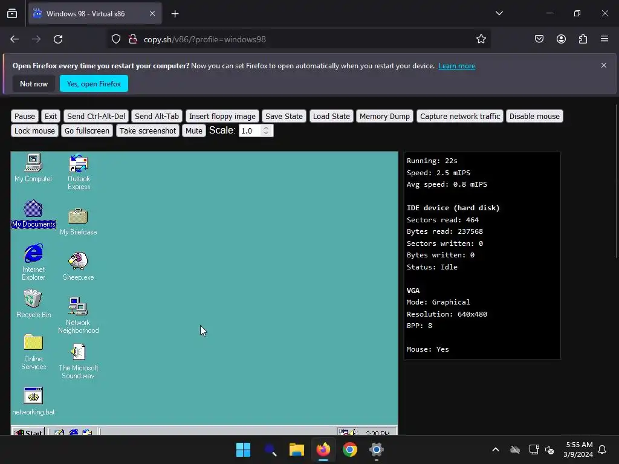Click Send Ctrl-Alt-Del button
The height and width of the screenshot is (464, 619).
(96, 117)
